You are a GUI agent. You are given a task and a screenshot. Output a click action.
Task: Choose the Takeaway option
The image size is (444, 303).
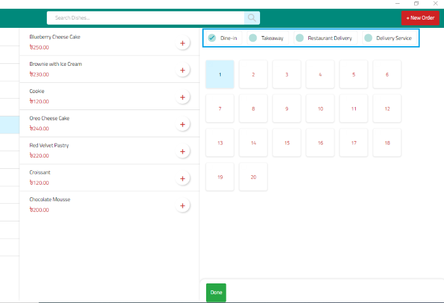pyautogui.click(x=266, y=38)
